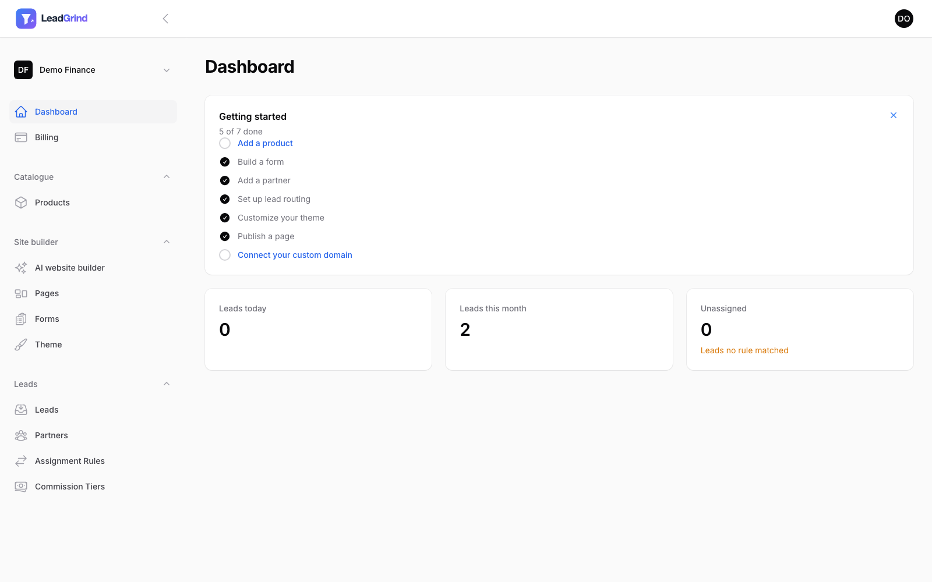Click the Site builder section label
This screenshot has height=582, width=932.
coord(36,242)
